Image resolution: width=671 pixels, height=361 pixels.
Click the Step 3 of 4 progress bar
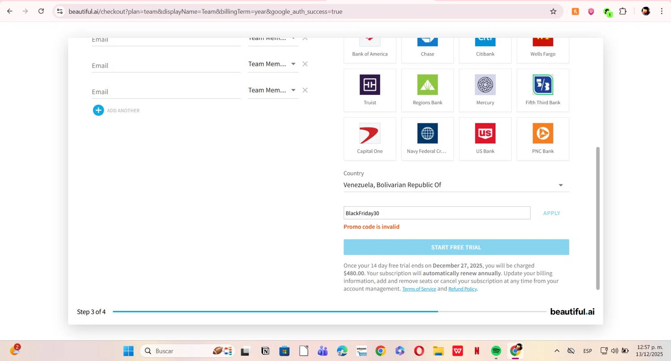330,311
